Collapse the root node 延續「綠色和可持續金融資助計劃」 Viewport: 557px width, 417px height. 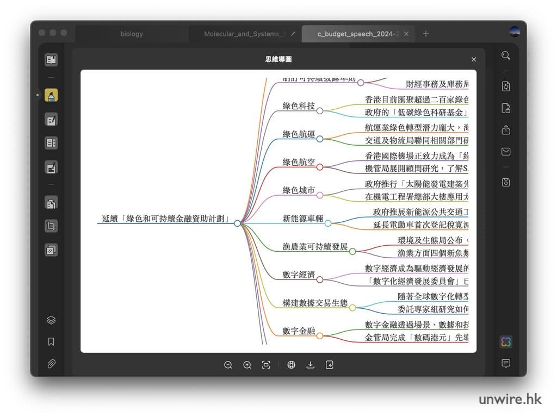click(237, 223)
